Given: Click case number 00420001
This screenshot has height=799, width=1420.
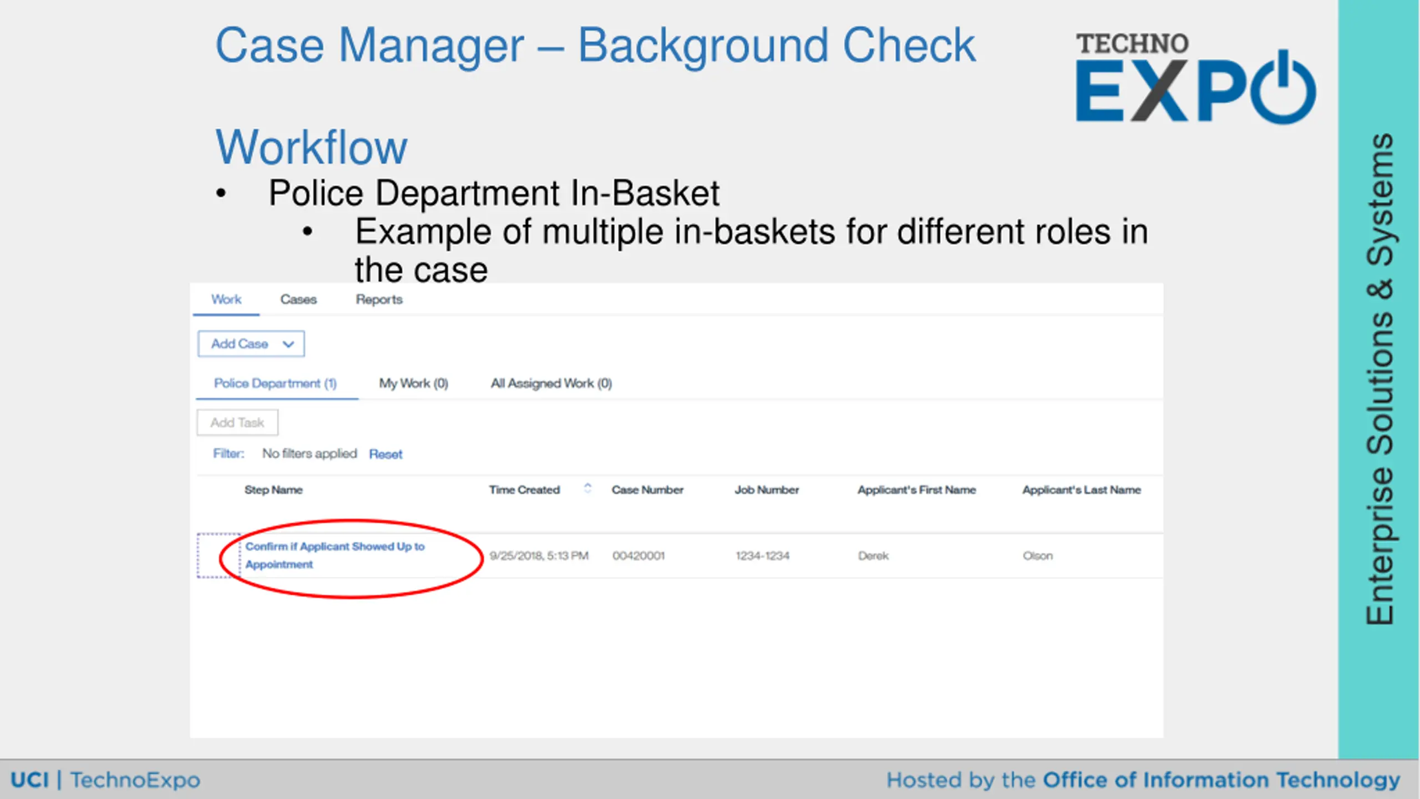Looking at the screenshot, I should point(638,556).
